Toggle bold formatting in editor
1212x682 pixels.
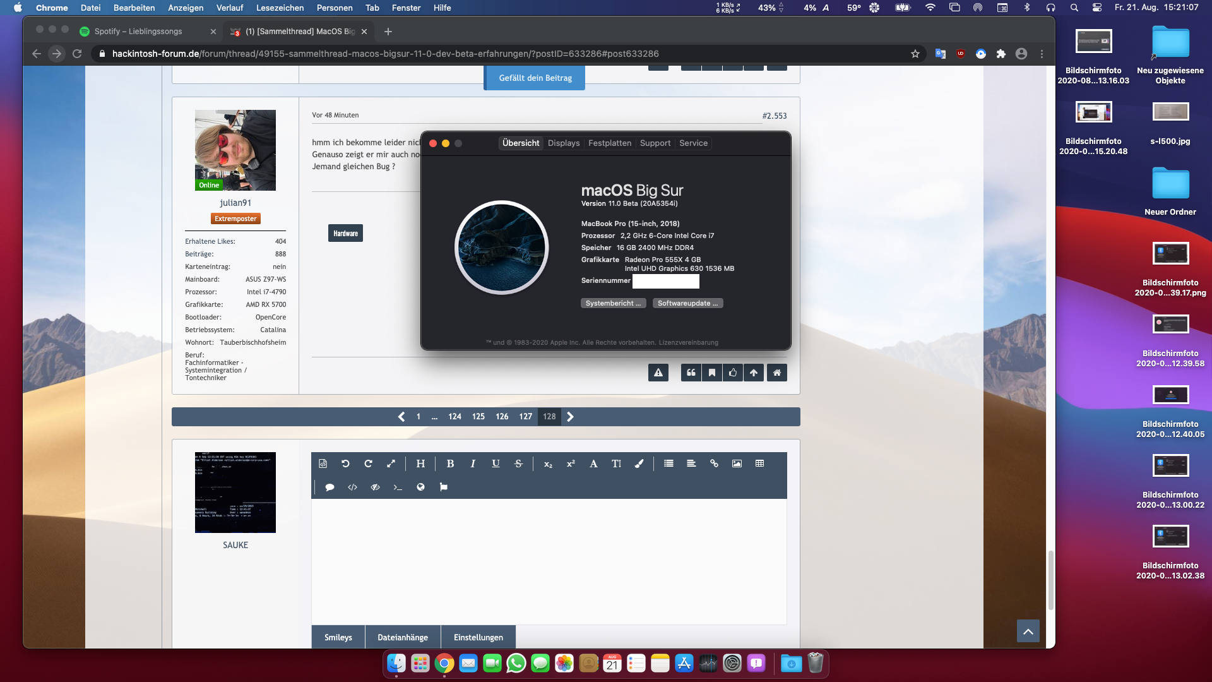pyautogui.click(x=450, y=464)
